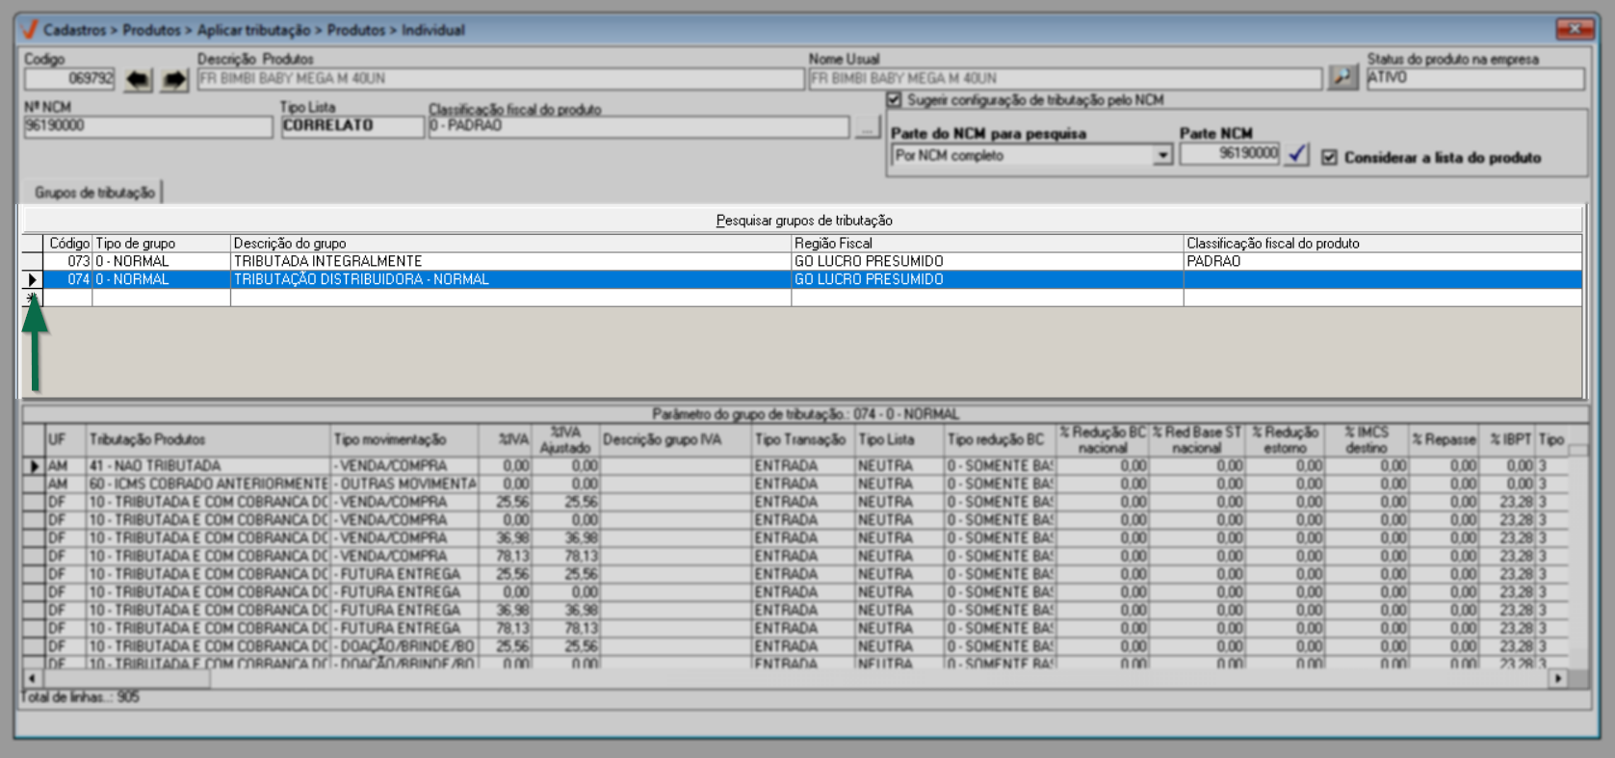Click the Tributação Produtos column header

[207, 440]
